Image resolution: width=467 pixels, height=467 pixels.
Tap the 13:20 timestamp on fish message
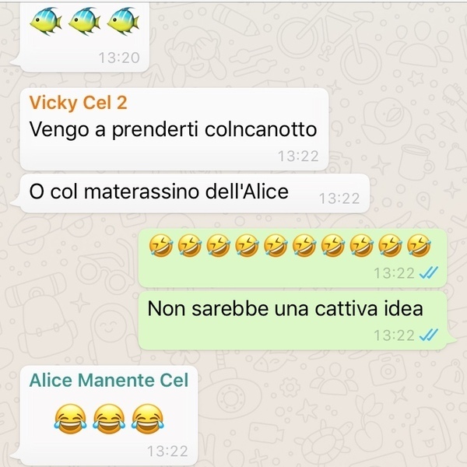(x=119, y=58)
